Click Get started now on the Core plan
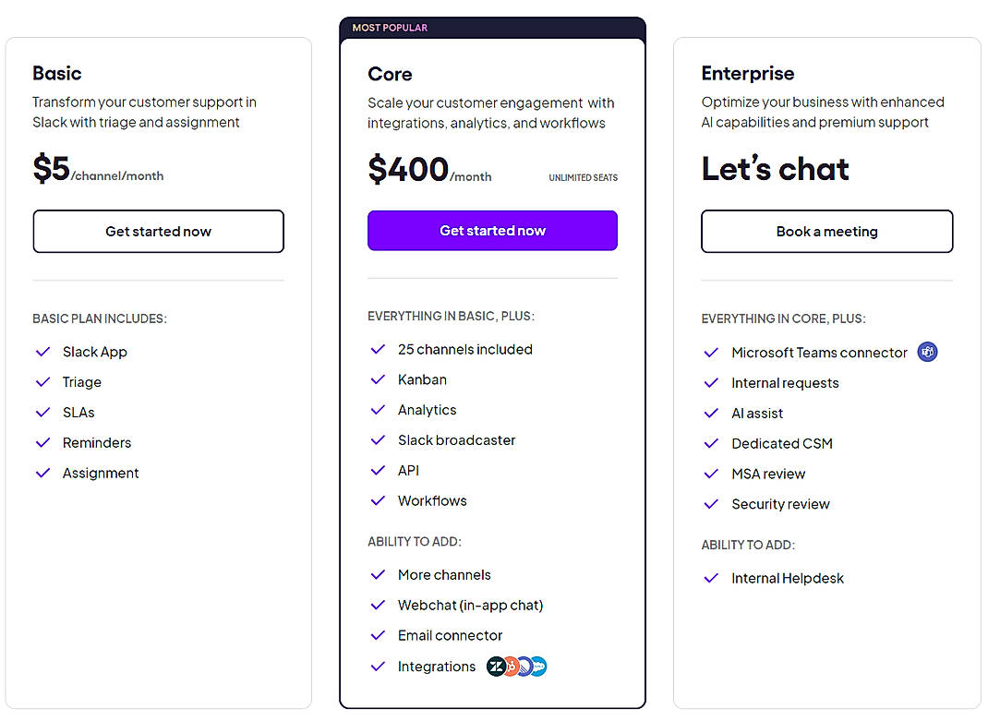988x721 pixels. [x=492, y=230]
